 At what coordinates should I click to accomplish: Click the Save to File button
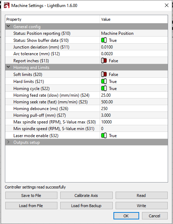[x=31, y=195]
